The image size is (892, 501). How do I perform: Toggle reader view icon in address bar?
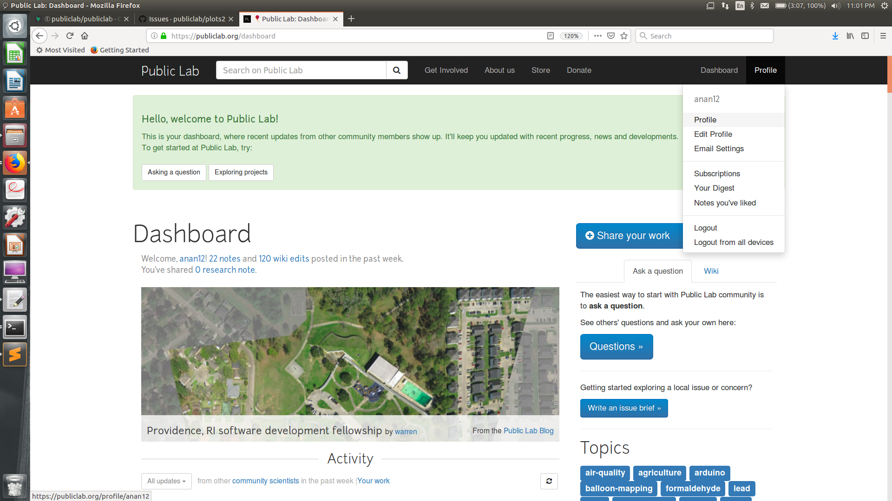click(551, 36)
